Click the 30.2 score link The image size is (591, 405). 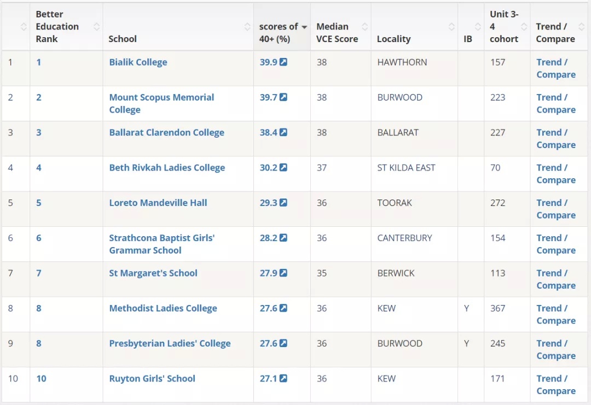click(x=268, y=167)
